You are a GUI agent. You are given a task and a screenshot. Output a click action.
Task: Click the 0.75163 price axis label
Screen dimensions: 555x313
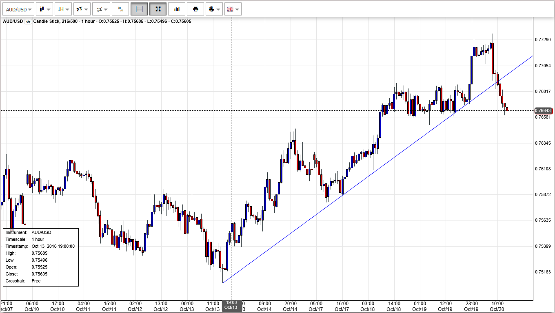[542, 272]
